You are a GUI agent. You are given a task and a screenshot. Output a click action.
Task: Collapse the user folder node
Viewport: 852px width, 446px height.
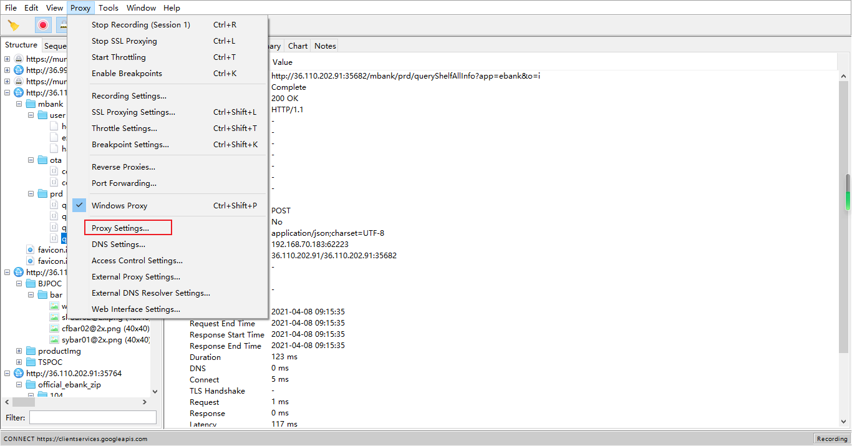(31, 115)
